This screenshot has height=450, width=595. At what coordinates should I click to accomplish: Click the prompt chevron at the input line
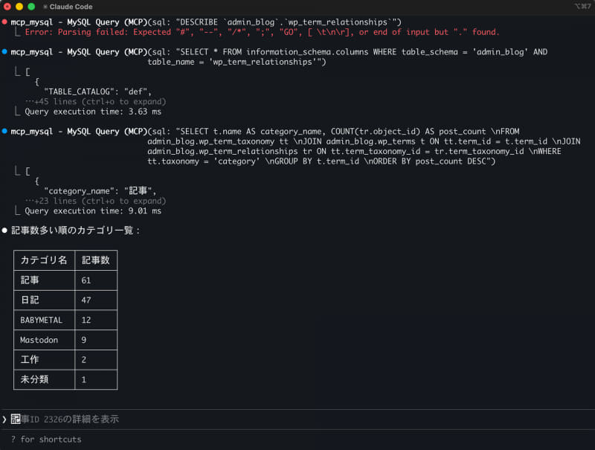pos(4,420)
